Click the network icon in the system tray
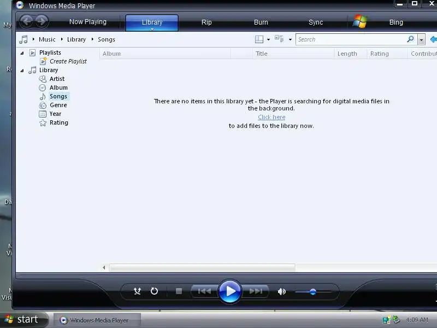 (386, 320)
